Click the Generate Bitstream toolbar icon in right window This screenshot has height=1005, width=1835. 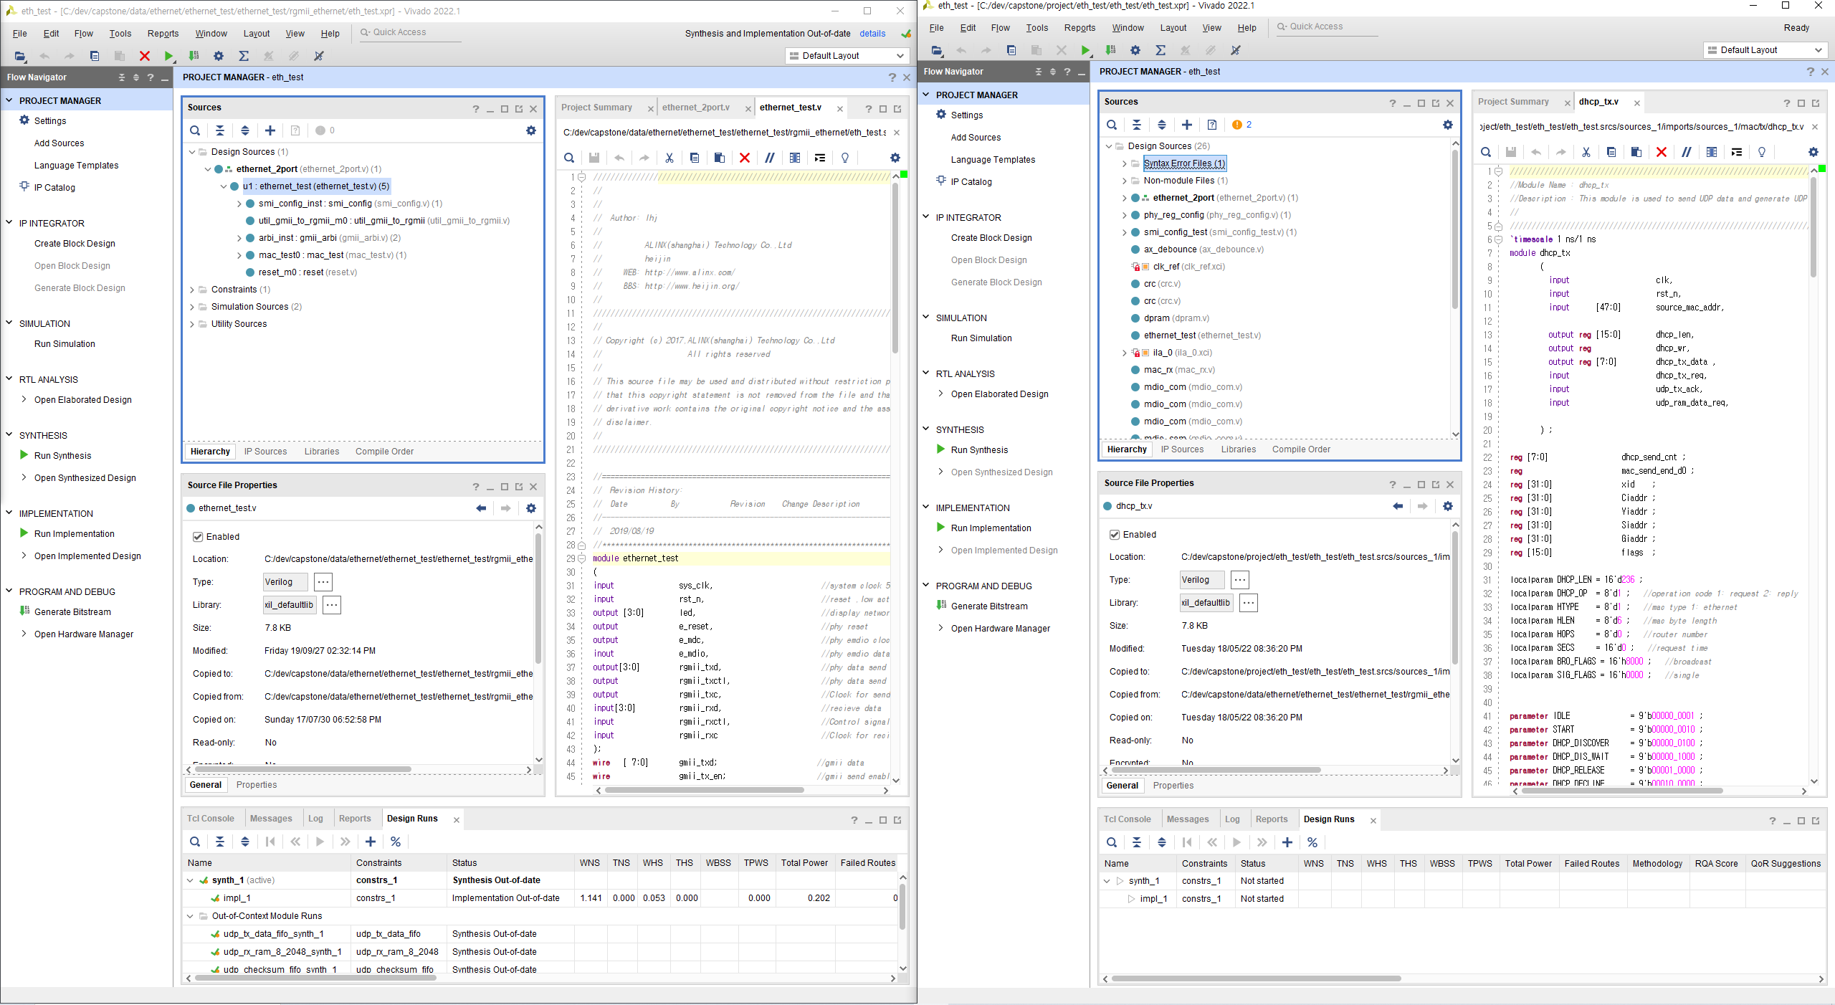[x=1110, y=50]
